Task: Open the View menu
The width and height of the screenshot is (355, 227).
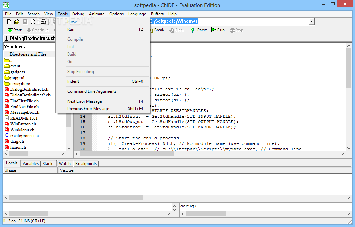Action: point(48,14)
